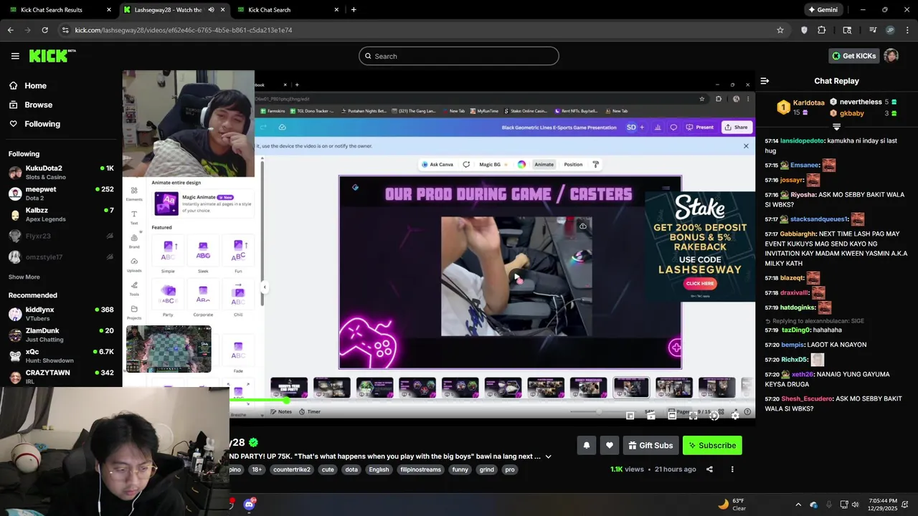Open Chrome three-dot menu
The height and width of the screenshot is (516, 918).
pyautogui.click(x=908, y=30)
